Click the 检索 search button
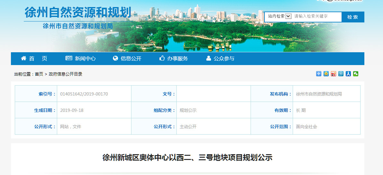Viewport: 383px width, 175px height. click(x=353, y=17)
